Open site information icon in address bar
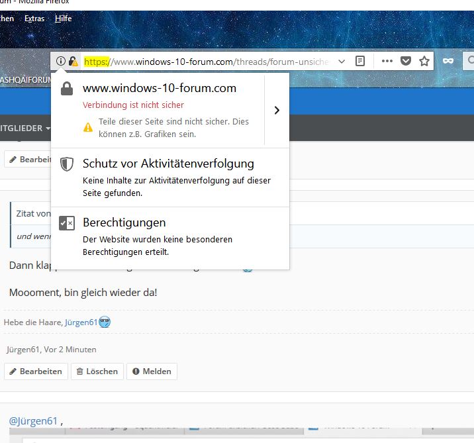This screenshot has width=474, height=443. click(60, 62)
